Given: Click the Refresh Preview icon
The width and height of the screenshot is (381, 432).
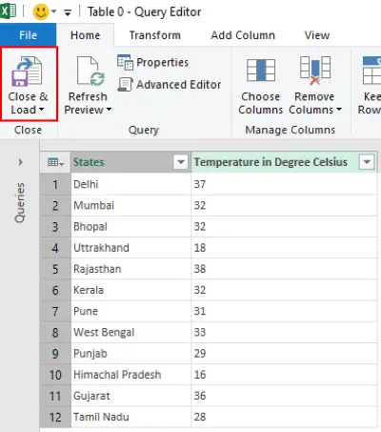Looking at the screenshot, I should coord(91,72).
